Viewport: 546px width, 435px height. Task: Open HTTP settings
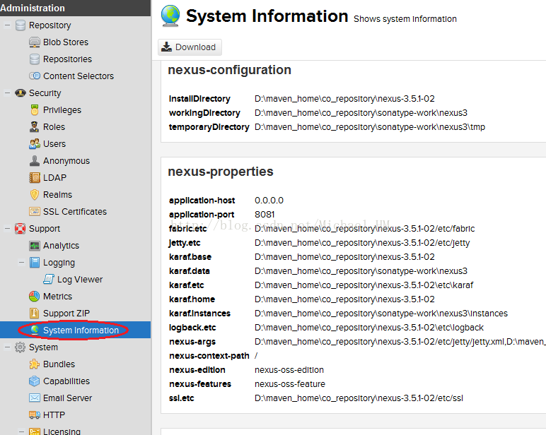54,415
